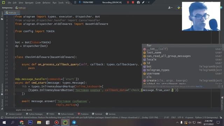Screen dimensions: 224x126
Task: Open the File menu
Action: 9,2
